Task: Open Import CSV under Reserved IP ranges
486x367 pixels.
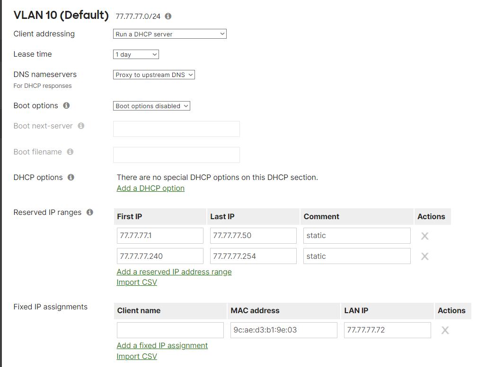Action: 137,282
